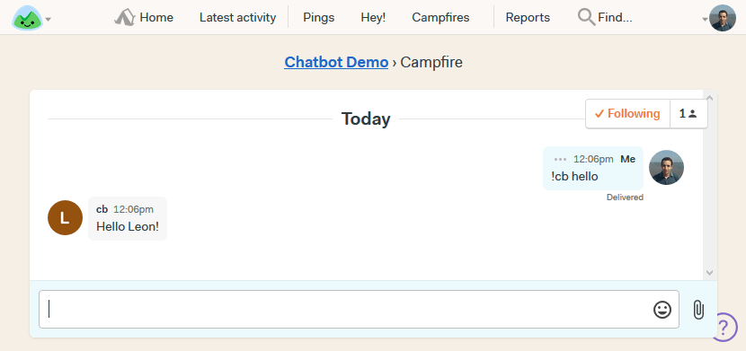Open the Pings menu
This screenshot has height=351, width=746.
click(x=319, y=18)
